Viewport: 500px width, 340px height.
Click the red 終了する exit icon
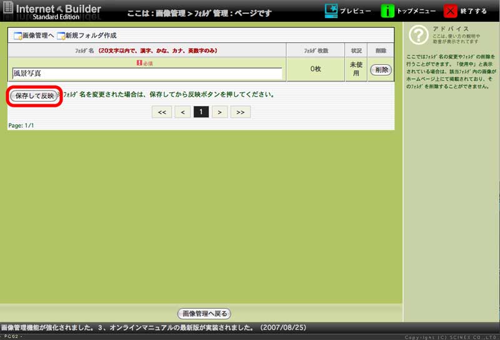point(451,11)
